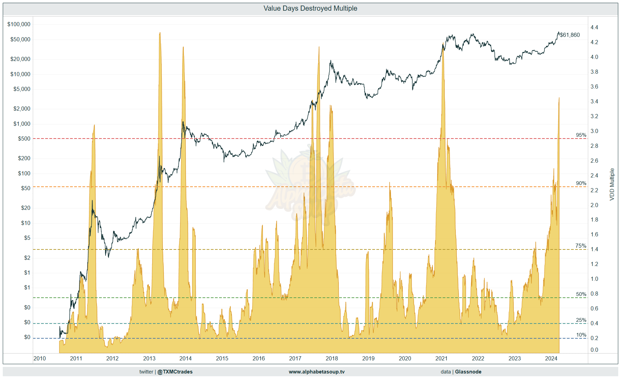Pick the "$20,000" price axis label
Screen dimensions: 621x379
[20, 59]
